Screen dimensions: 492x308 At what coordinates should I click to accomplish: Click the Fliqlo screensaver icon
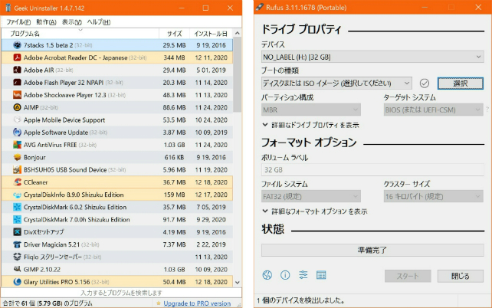tap(17, 257)
